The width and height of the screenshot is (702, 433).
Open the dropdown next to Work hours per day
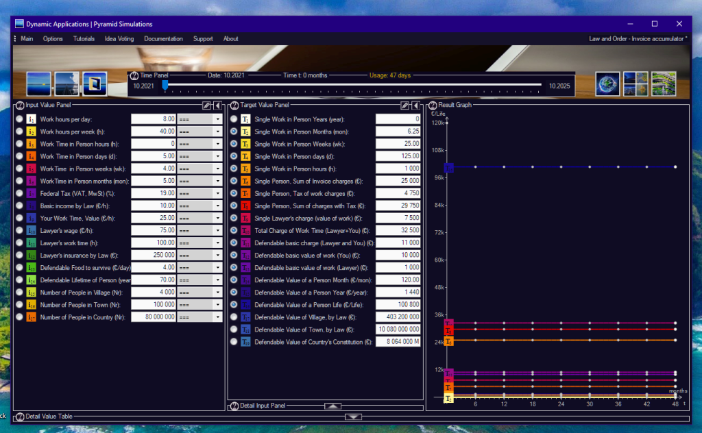click(217, 119)
